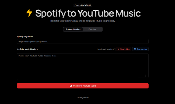Switch to the Premium tab

pyautogui.click(x=92, y=29)
